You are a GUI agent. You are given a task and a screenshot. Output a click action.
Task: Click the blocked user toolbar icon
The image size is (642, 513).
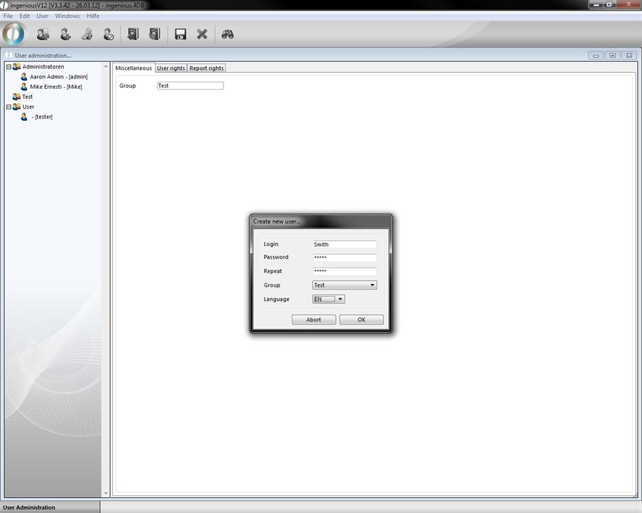point(108,34)
